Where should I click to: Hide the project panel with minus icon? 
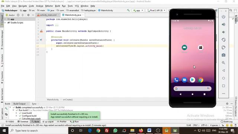(33, 15)
